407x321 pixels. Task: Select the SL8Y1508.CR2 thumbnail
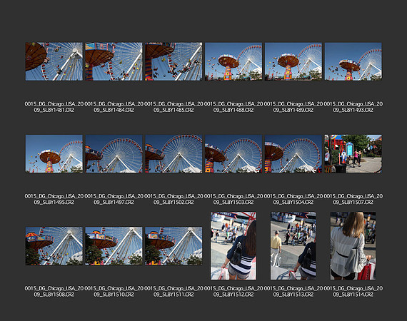[54, 246]
